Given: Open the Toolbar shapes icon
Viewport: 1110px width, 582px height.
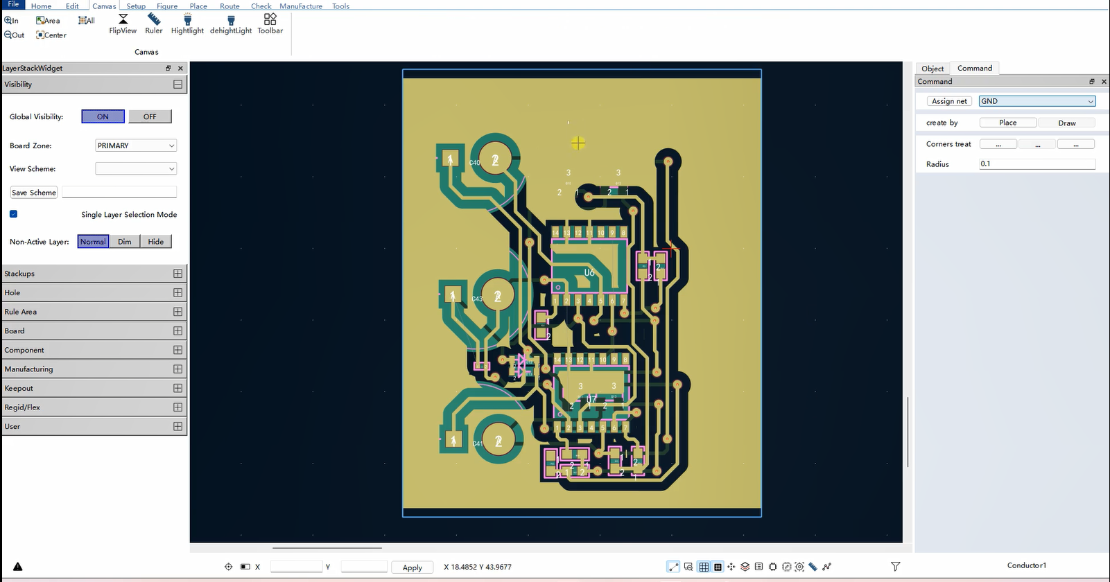Looking at the screenshot, I should click(x=270, y=19).
